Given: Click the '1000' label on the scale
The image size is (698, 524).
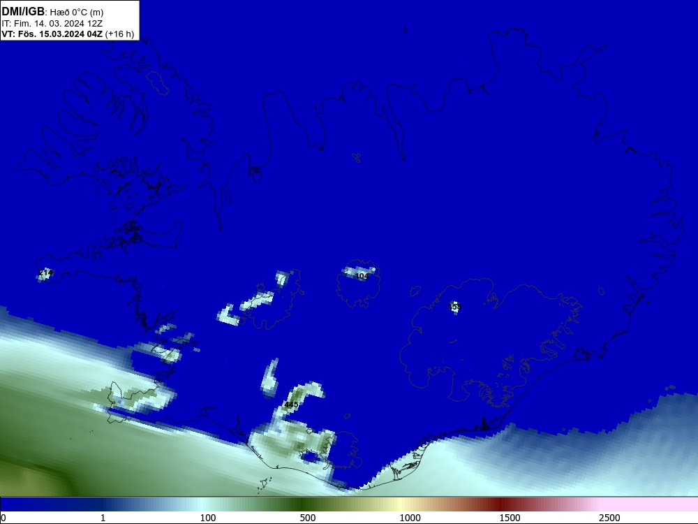Looking at the screenshot, I should tap(410, 518).
